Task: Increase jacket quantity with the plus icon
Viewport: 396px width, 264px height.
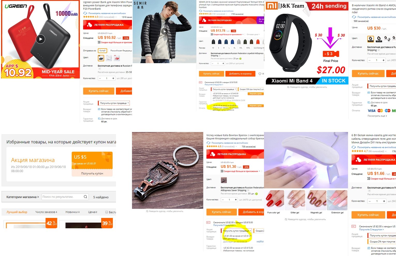Action: click(x=223, y=63)
